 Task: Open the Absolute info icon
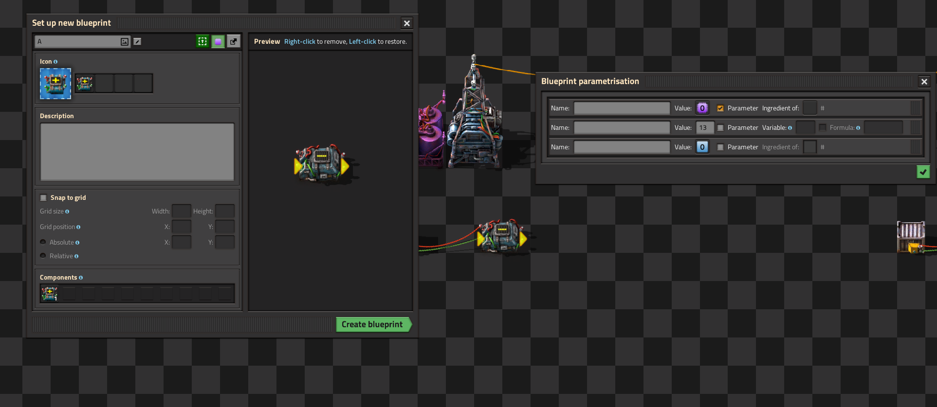[x=77, y=243]
